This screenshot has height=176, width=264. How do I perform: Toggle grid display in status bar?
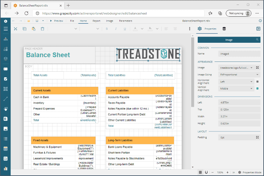tap(200, 172)
